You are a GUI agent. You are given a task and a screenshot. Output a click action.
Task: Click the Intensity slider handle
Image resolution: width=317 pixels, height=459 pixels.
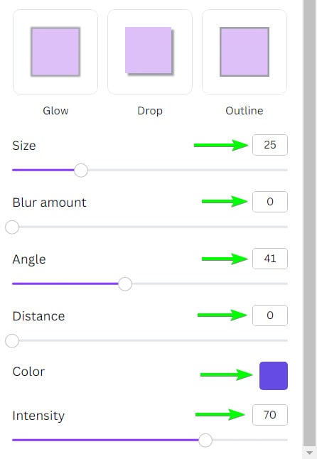(x=205, y=440)
